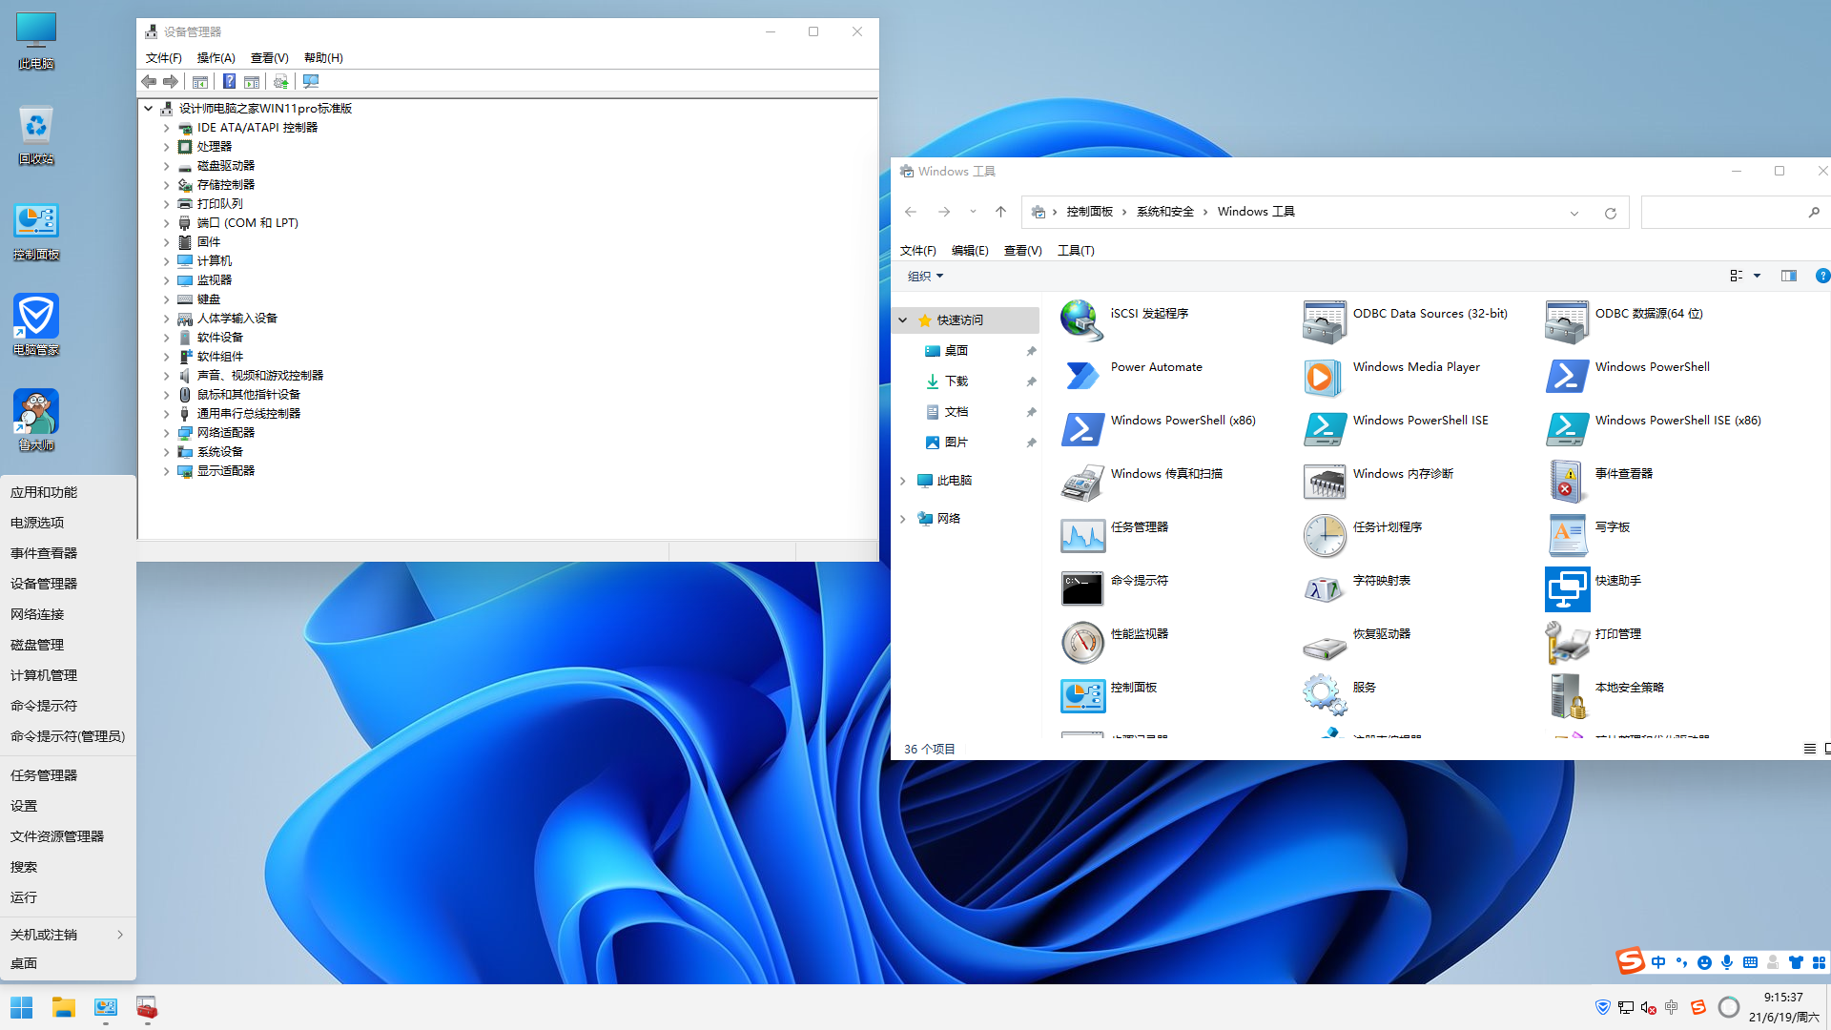
Task: Expand This PC in navigation pane (此电脑)
Action: click(902, 481)
